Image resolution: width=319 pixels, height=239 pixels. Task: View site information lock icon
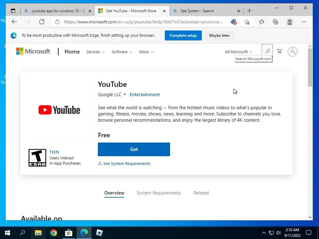[x=57, y=22]
